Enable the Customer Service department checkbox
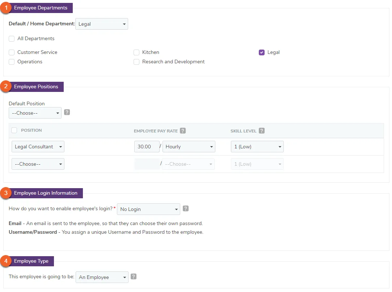The width and height of the screenshot is (392, 292). (x=12, y=52)
